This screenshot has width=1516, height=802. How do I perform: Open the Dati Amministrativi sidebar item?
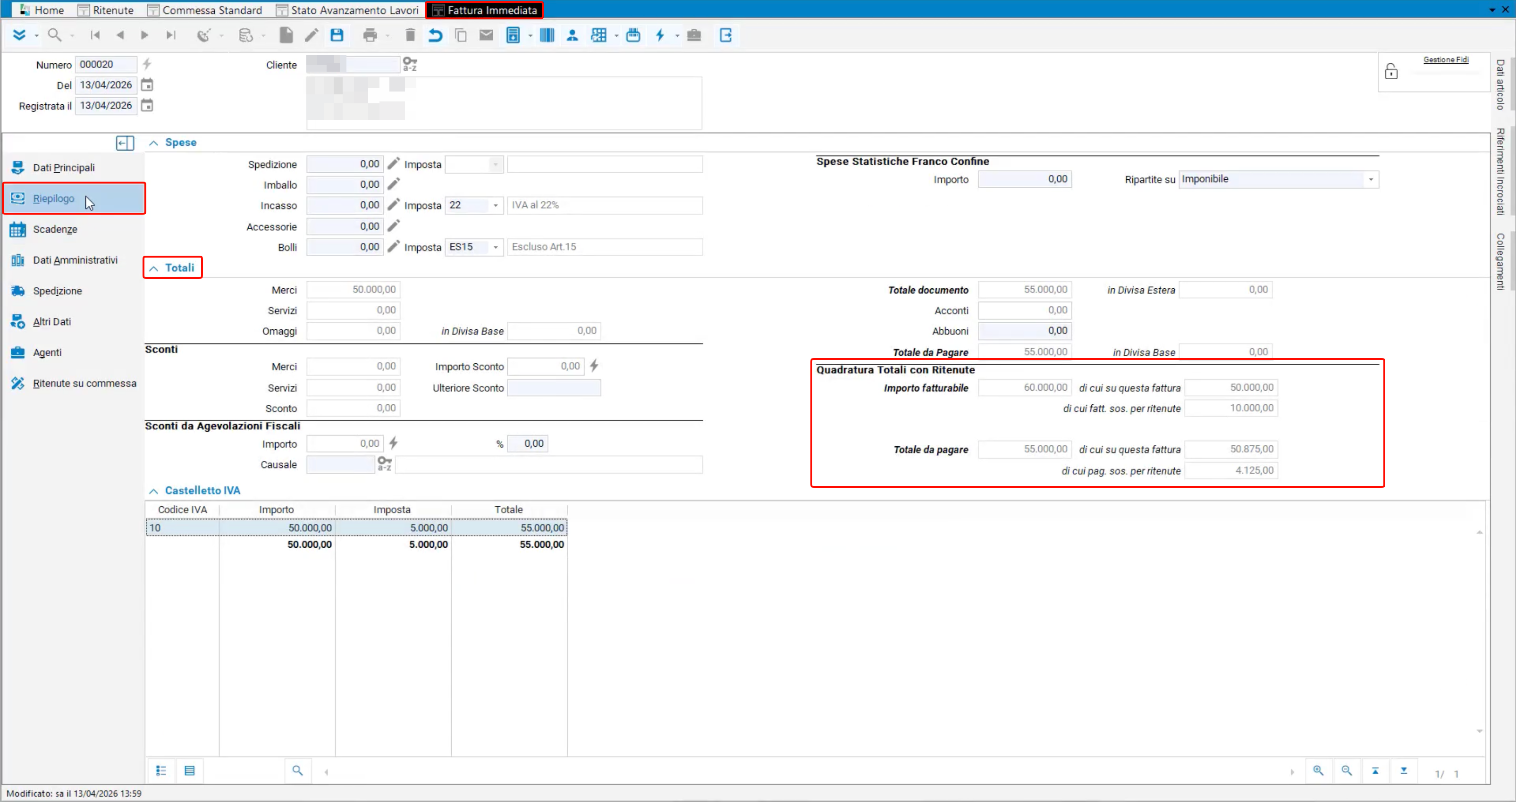click(74, 260)
